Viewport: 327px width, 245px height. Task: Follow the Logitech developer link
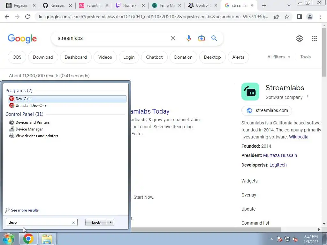coord(278,165)
